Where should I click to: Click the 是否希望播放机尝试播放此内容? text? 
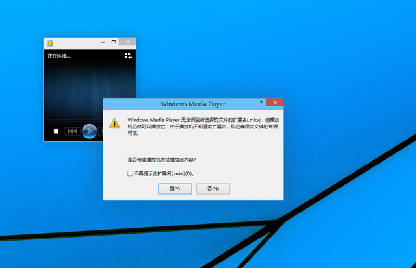coord(162,160)
